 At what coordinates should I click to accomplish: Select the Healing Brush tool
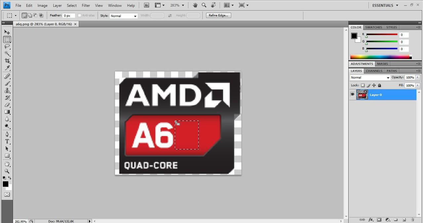pos(7,76)
